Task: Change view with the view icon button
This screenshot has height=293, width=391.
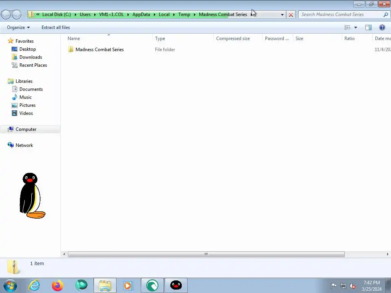Action: (347, 27)
